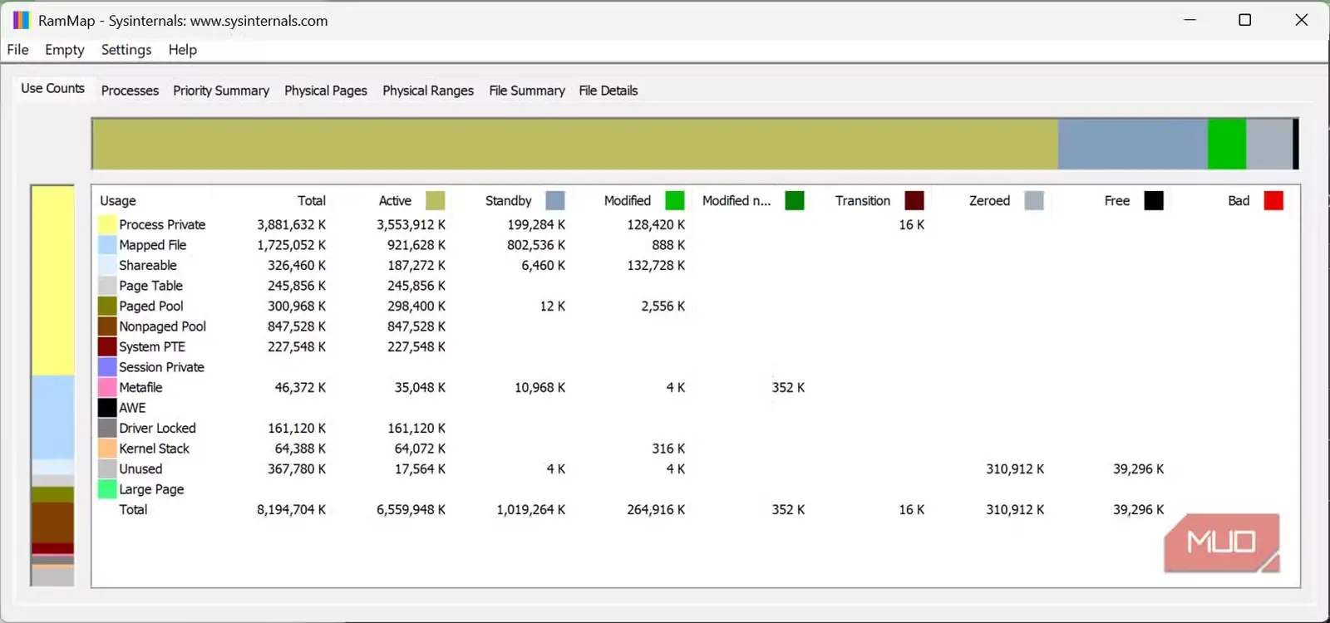1330x623 pixels.
Task: Click the Mapped File standby value 802,536 K
Action: (x=536, y=245)
